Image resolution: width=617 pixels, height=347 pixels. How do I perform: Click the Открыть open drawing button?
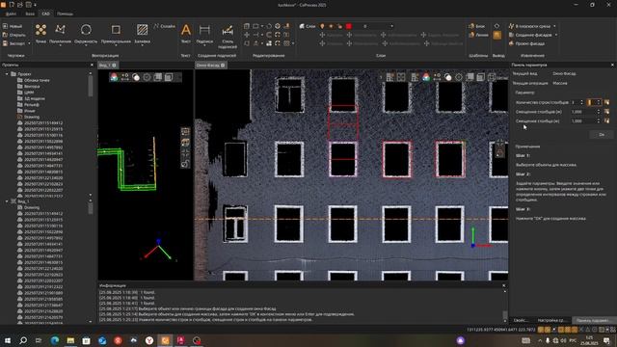(x=13, y=35)
